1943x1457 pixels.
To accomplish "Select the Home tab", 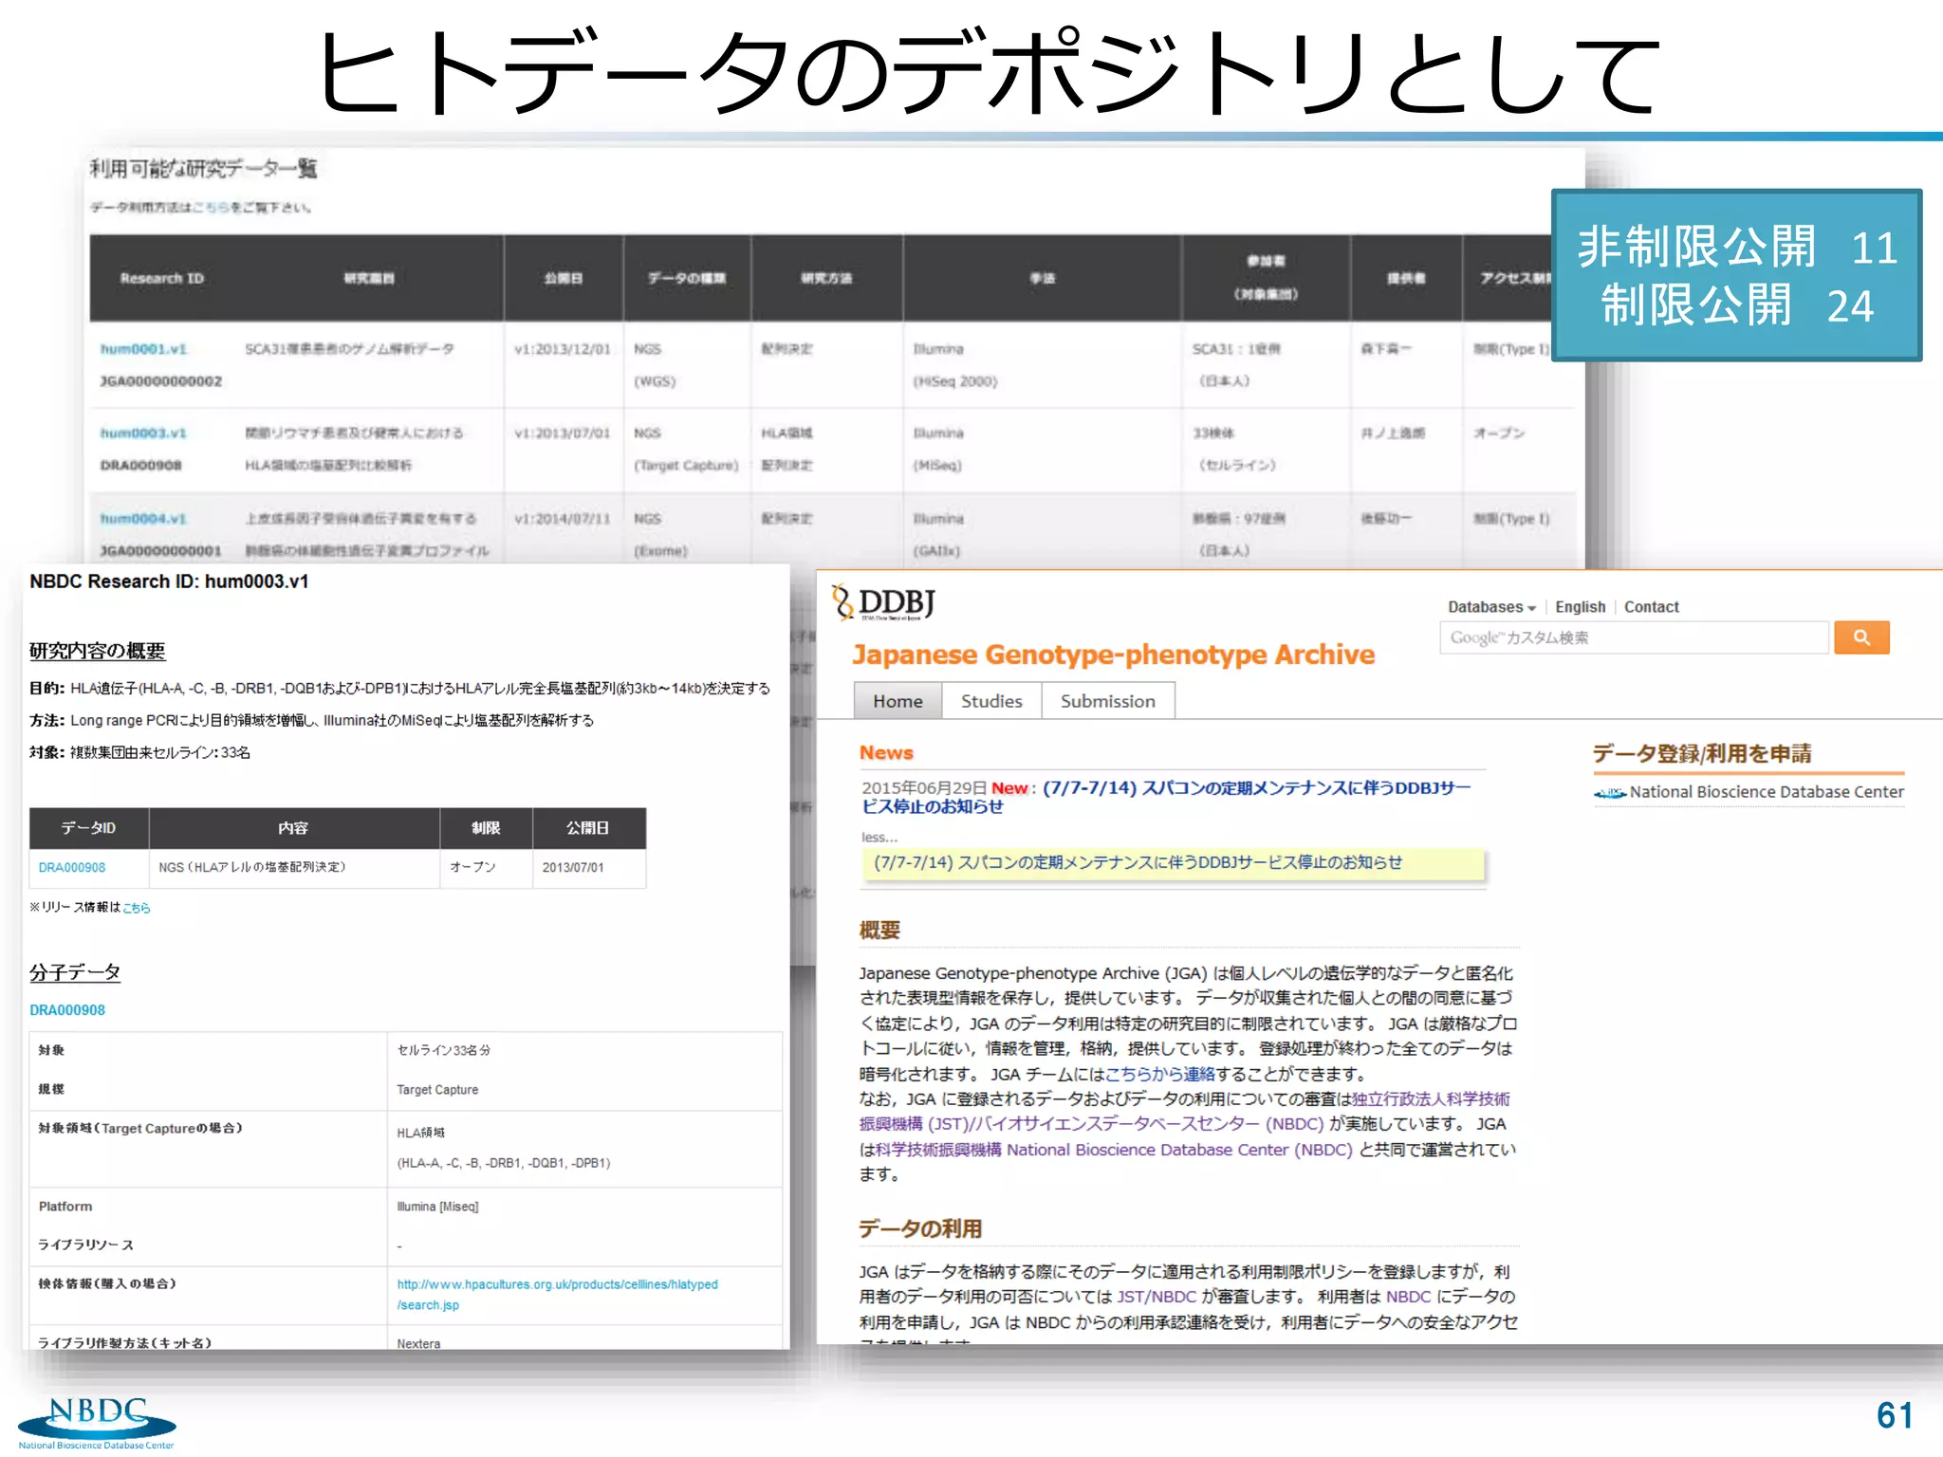I will click(x=897, y=701).
